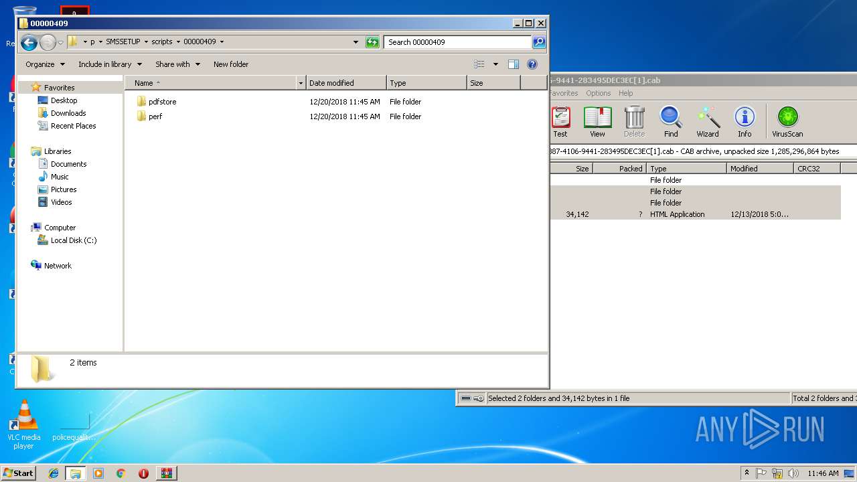Go back using Explorer's back arrow
857x482 pixels.
click(29, 43)
